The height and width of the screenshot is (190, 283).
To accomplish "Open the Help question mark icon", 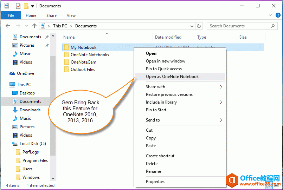I will coord(278,15).
